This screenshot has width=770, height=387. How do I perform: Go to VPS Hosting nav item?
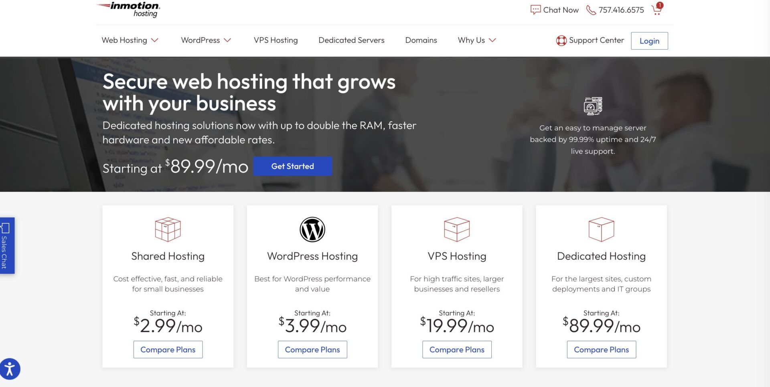tap(276, 40)
